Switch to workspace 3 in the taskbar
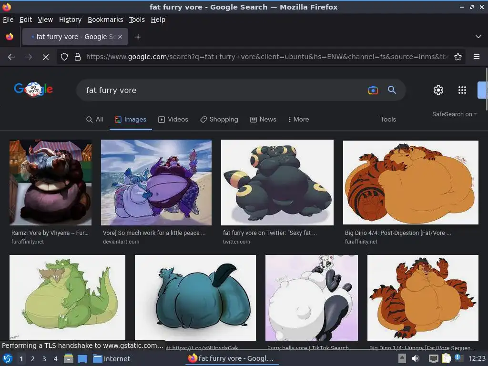This screenshot has width=488, height=366. [x=44, y=359]
